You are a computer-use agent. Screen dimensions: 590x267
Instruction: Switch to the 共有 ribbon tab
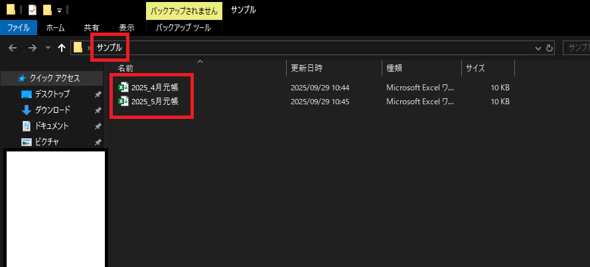(x=92, y=28)
